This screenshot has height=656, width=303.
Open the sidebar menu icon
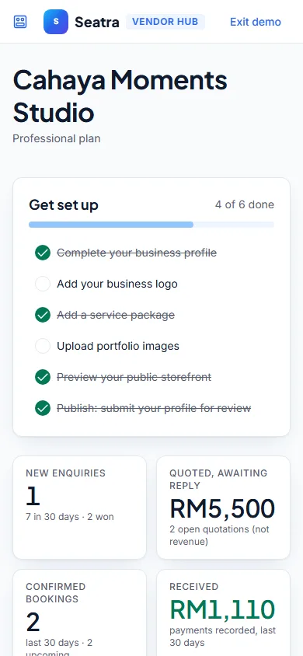(x=20, y=22)
